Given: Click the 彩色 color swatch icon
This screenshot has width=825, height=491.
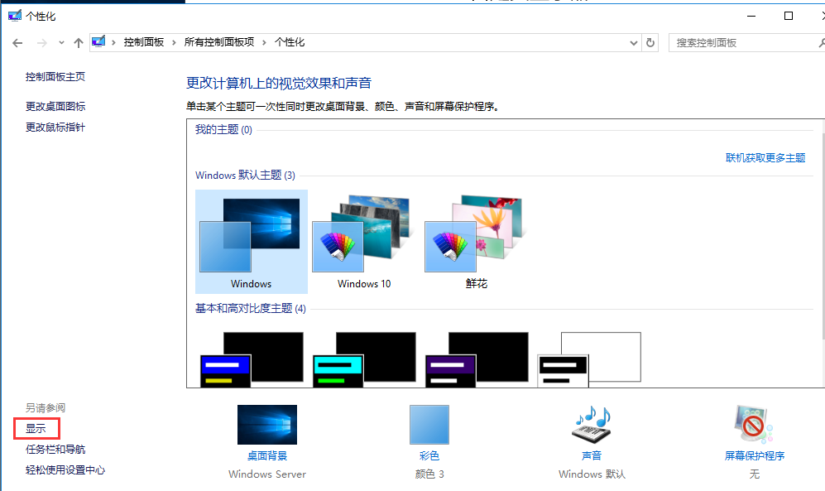Looking at the screenshot, I should pyautogui.click(x=429, y=425).
